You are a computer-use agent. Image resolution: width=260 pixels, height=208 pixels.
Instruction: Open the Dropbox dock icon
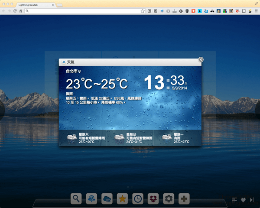[153, 198]
